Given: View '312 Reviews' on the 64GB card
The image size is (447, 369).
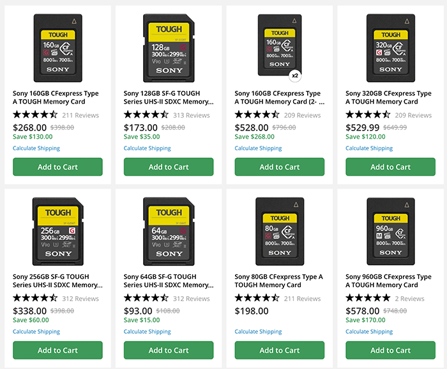Looking at the screenshot, I should pos(192,299).
